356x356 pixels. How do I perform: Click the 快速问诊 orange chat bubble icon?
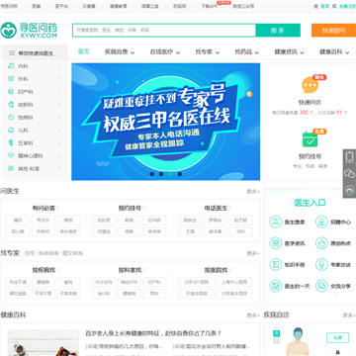coord(310,85)
